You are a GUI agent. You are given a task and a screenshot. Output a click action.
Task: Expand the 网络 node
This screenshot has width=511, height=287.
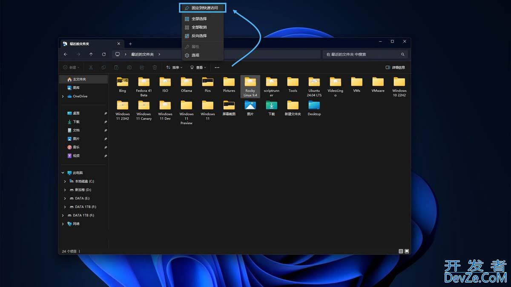pos(63,224)
